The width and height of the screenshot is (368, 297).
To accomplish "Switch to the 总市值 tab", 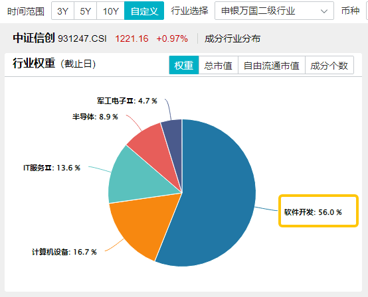I will tap(219, 65).
